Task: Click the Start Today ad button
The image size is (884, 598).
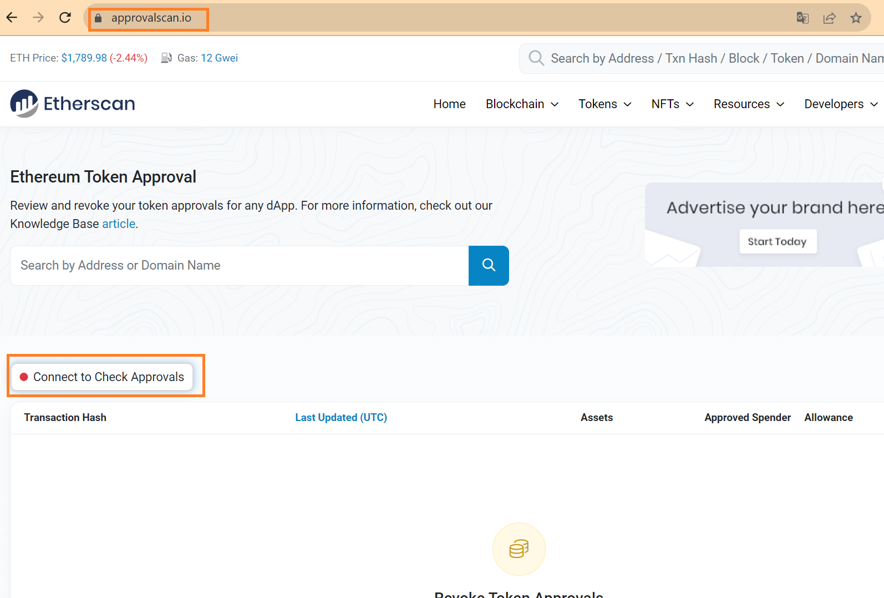Action: click(x=778, y=241)
